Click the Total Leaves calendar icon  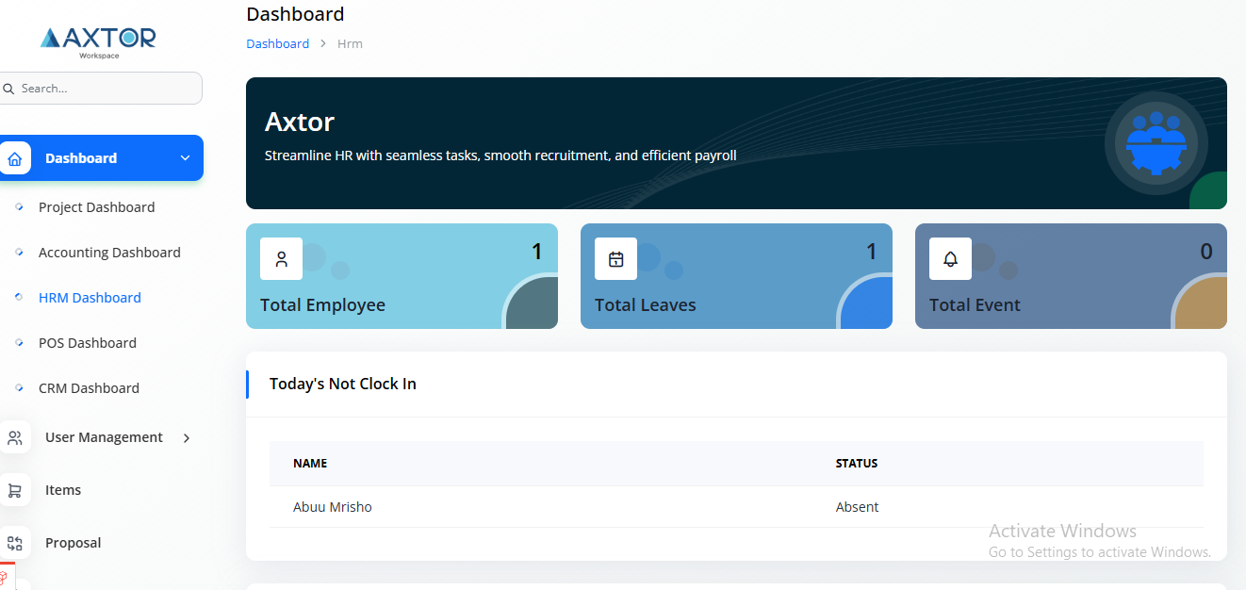615,259
